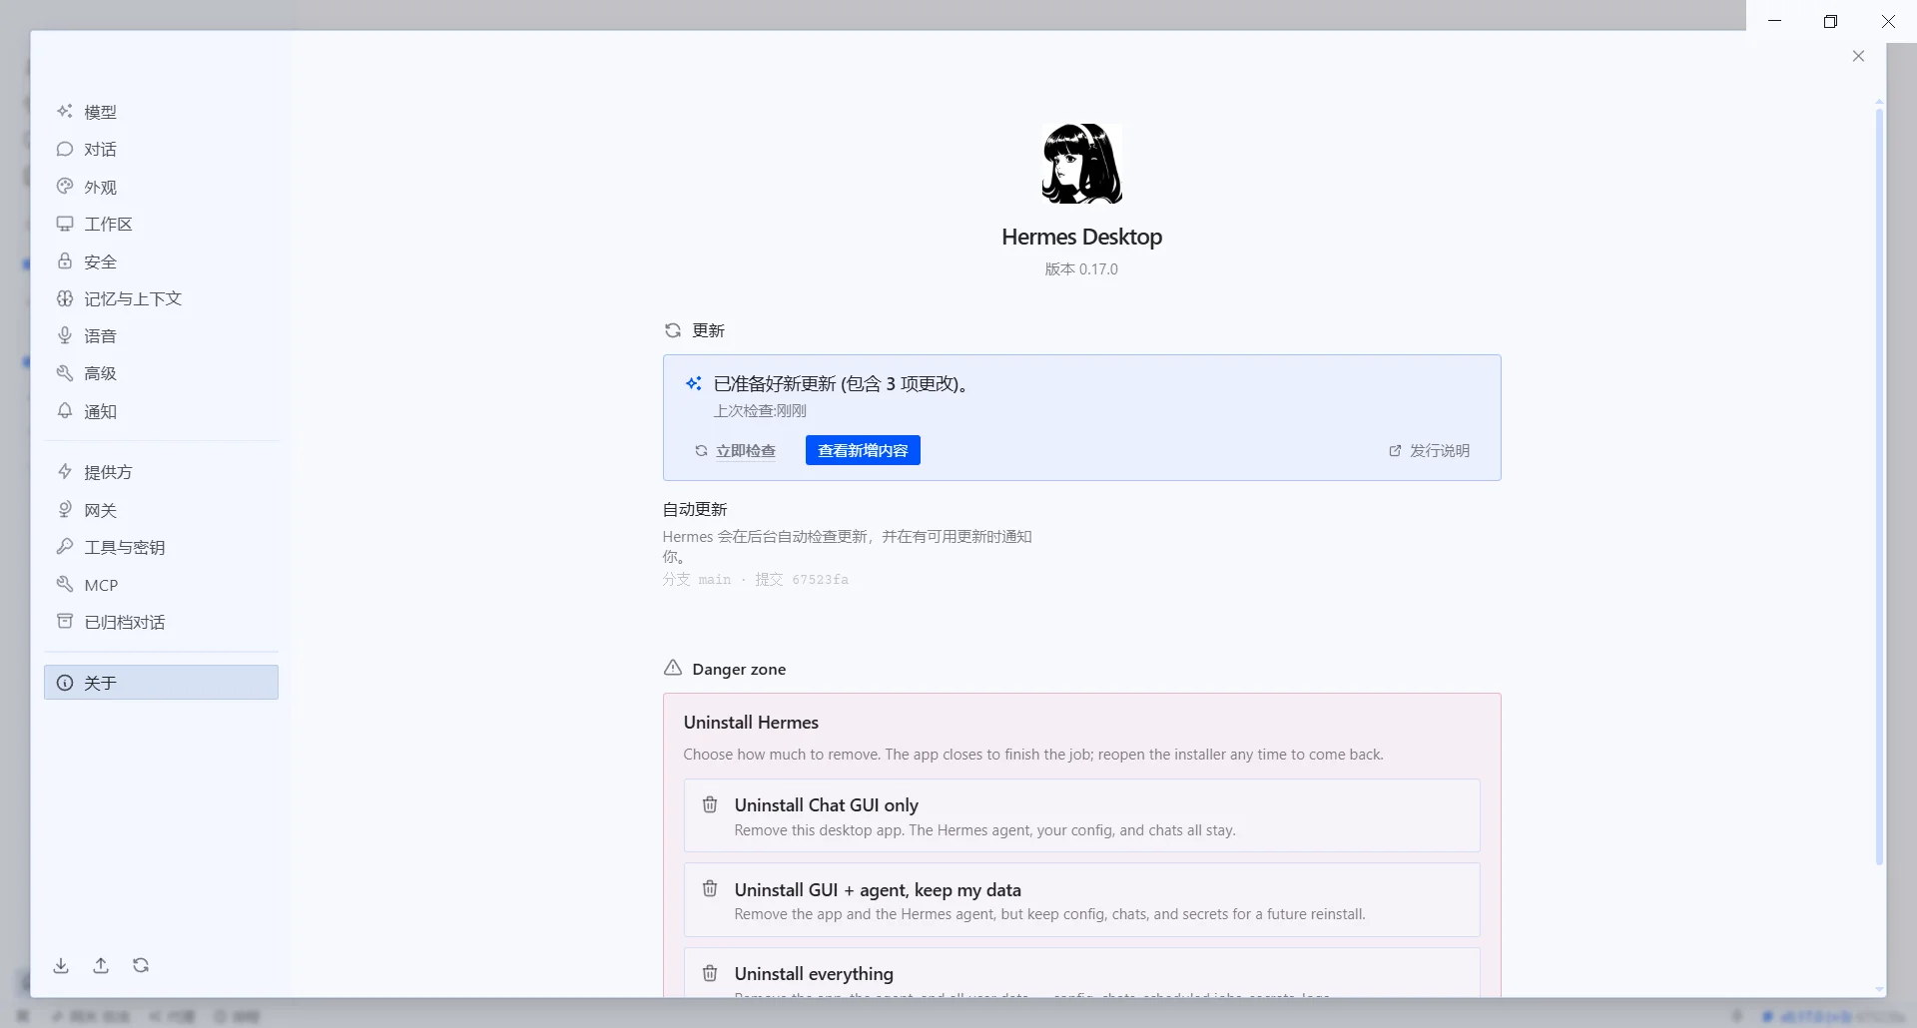This screenshot has width=1917, height=1028.
Task: Click the Uninstall Hermes heading
Action: pyautogui.click(x=751, y=723)
